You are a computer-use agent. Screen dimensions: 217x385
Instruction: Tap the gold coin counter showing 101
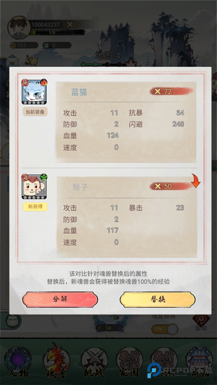pos(24,45)
